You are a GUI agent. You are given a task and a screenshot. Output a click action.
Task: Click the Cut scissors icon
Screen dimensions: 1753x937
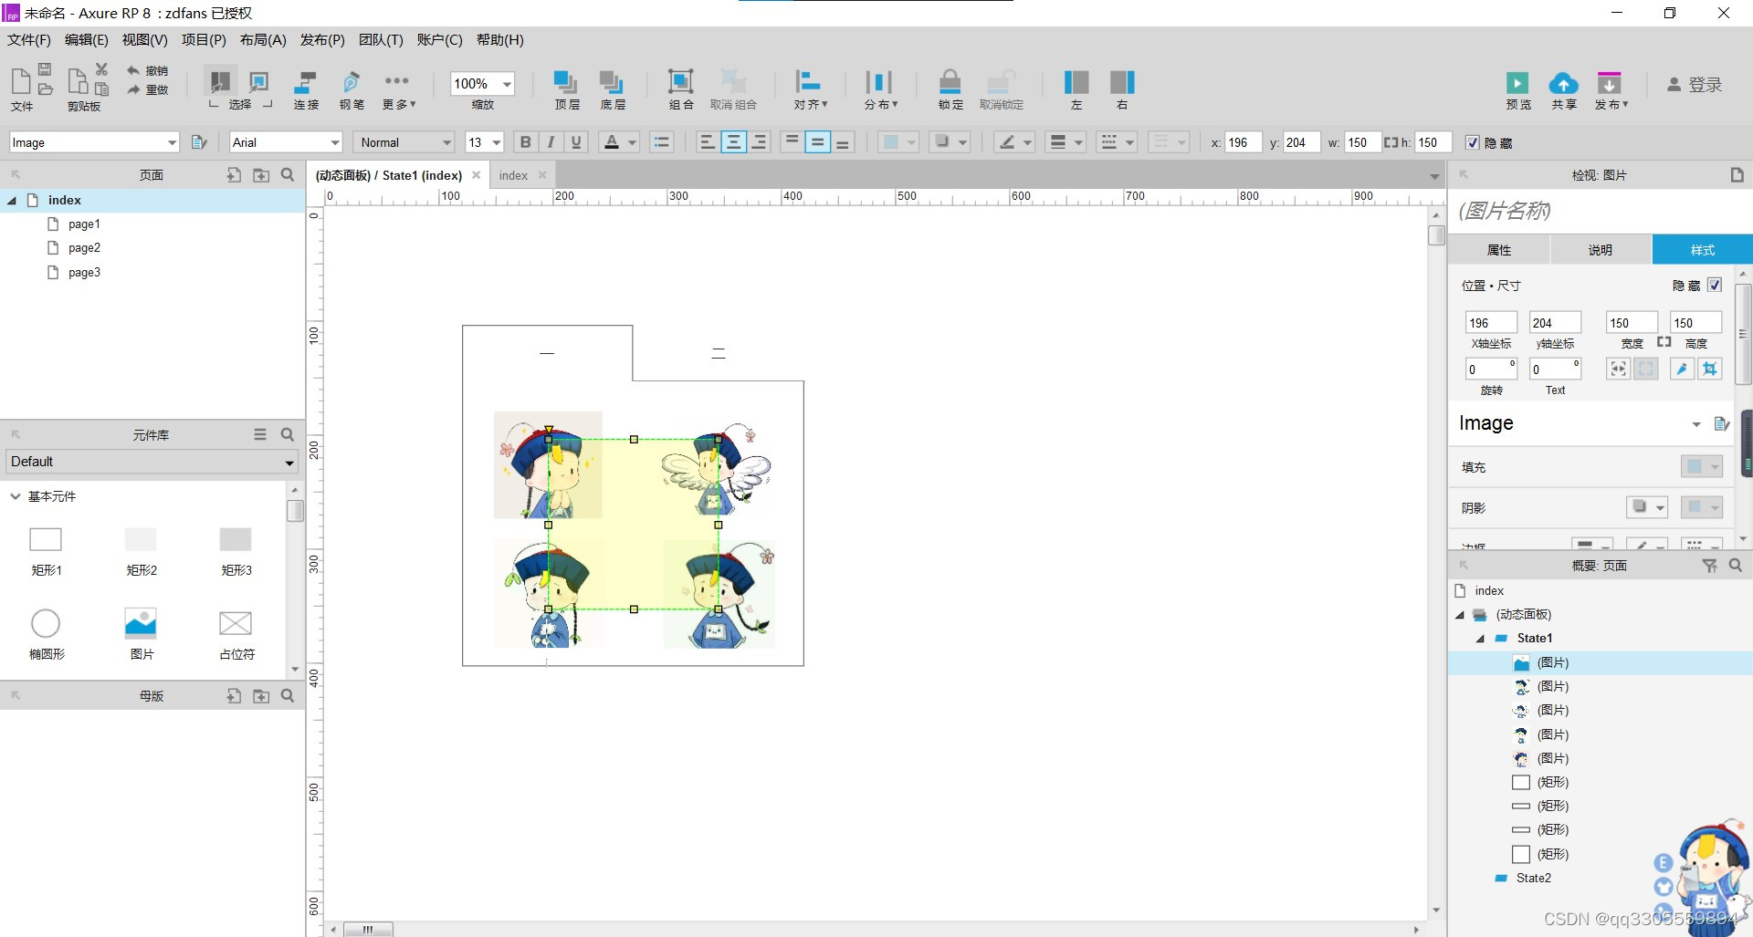(x=101, y=69)
